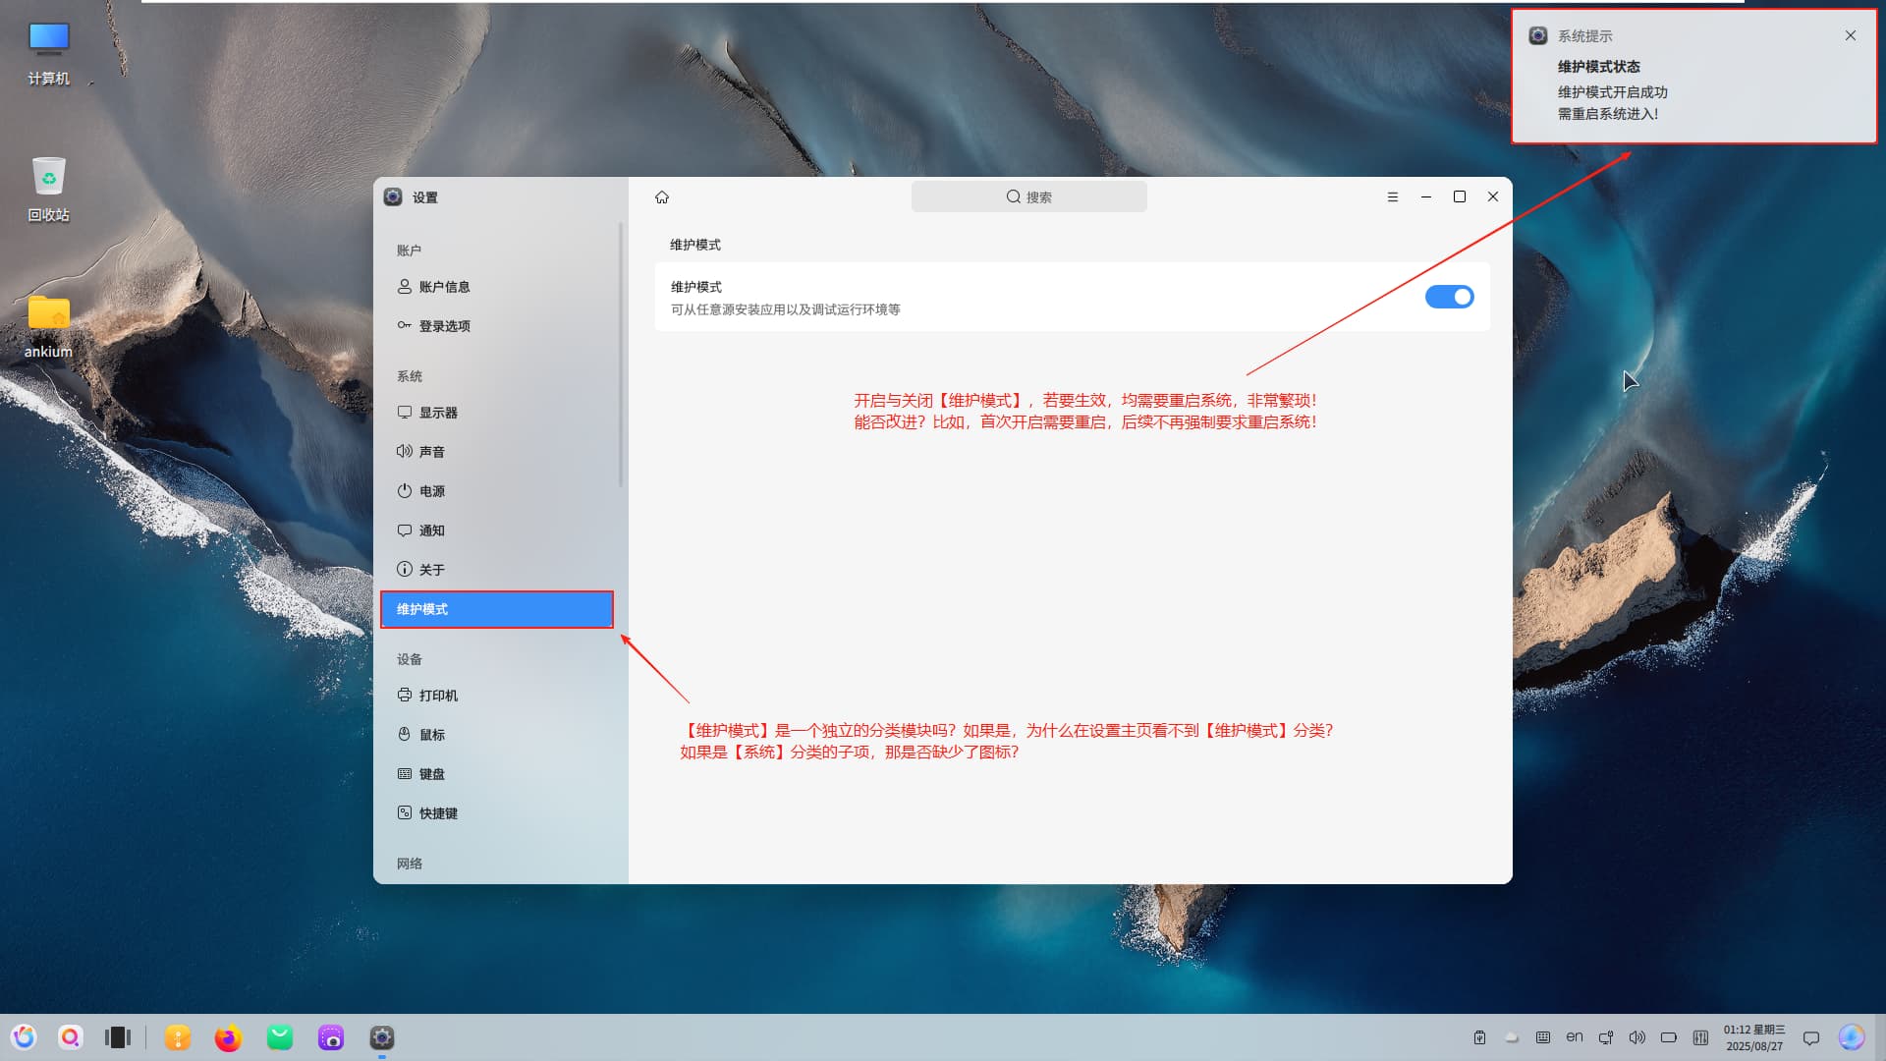This screenshot has width=1886, height=1061.
Task: Open the hamburger menu in settings window
Action: (x=1392, y=197)
